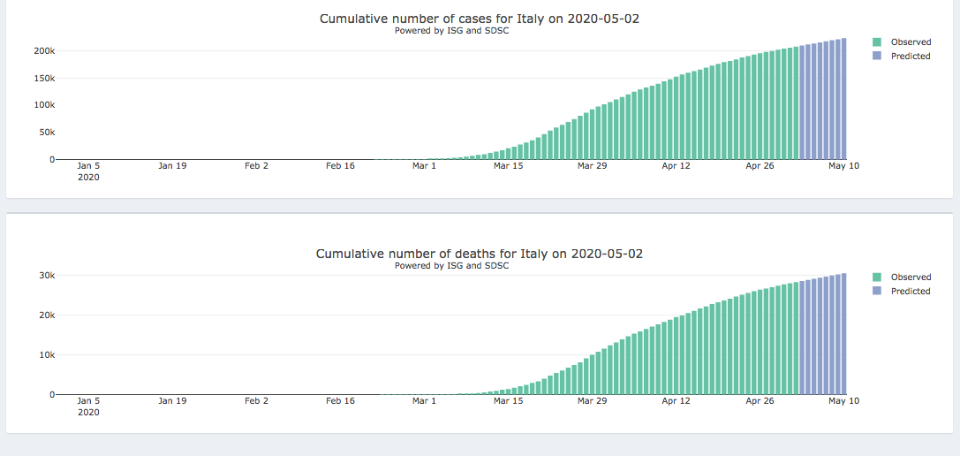Click blue Predicted swatch in cases chart legend
Viewport: 960px width, 456px height.
[877, 56]
